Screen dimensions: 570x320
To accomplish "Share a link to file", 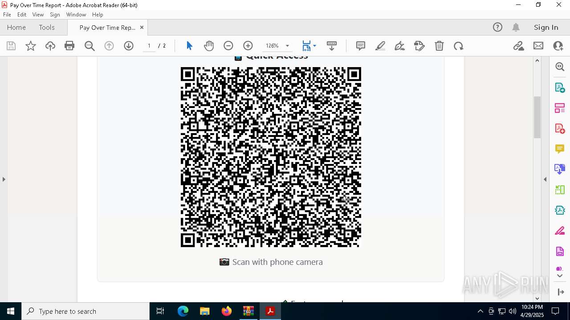I will click(519, 46).
